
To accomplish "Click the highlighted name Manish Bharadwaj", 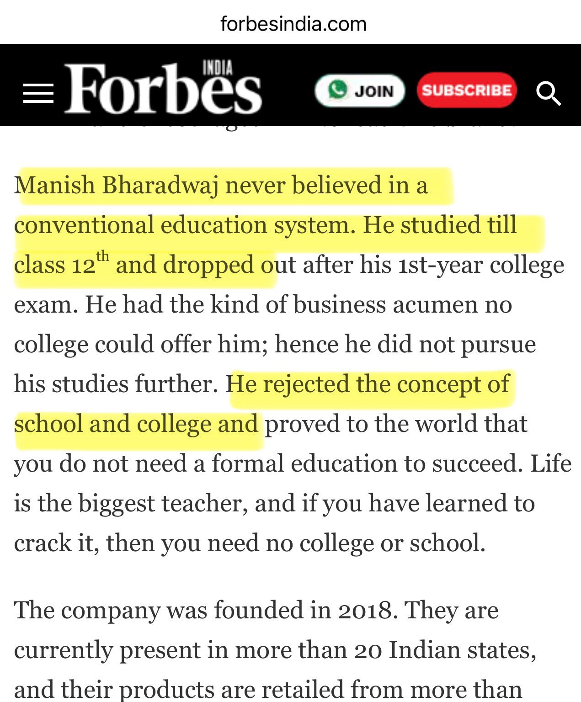I will coord(116,186).
